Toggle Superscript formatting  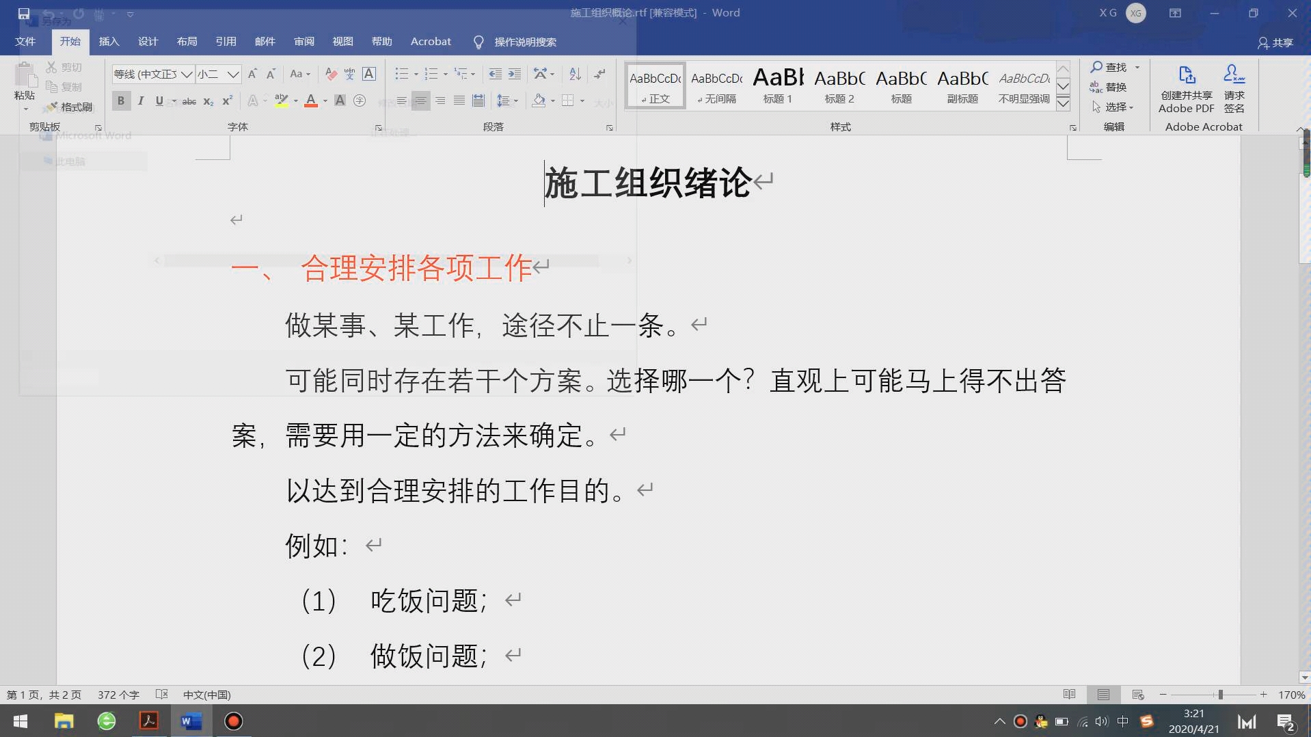pos(228,100)
